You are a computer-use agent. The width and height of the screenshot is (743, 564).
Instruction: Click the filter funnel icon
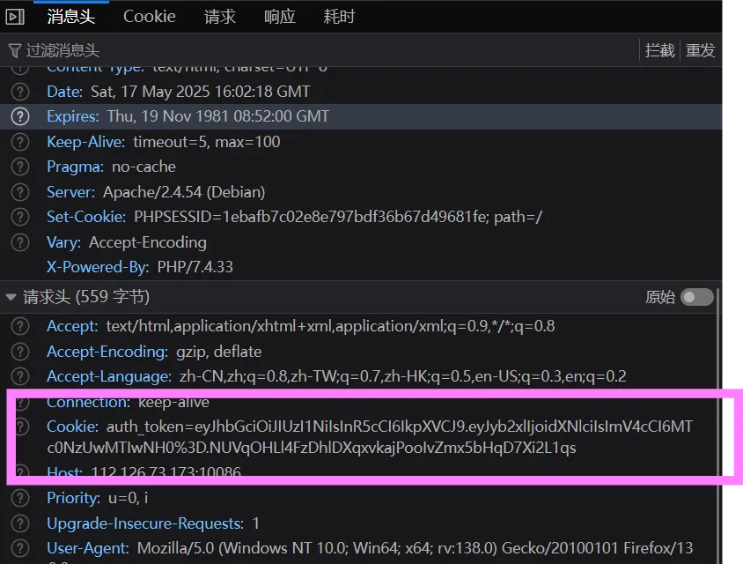click(x=15, y=50)
